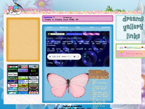Click the 'style links page' to-do item

(x=100, y=93)
